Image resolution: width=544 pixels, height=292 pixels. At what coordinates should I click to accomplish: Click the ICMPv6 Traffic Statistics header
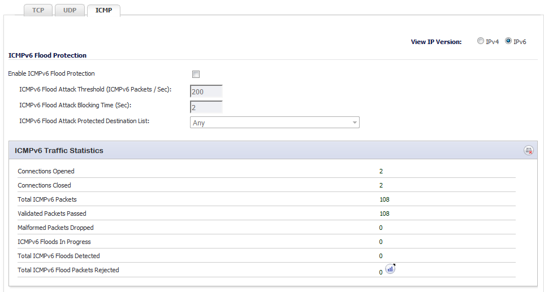pyautogui.click(x=273, y=150)
